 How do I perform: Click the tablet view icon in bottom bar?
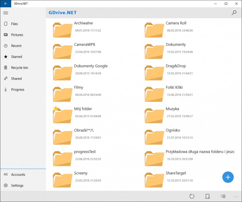coord(208,196)
